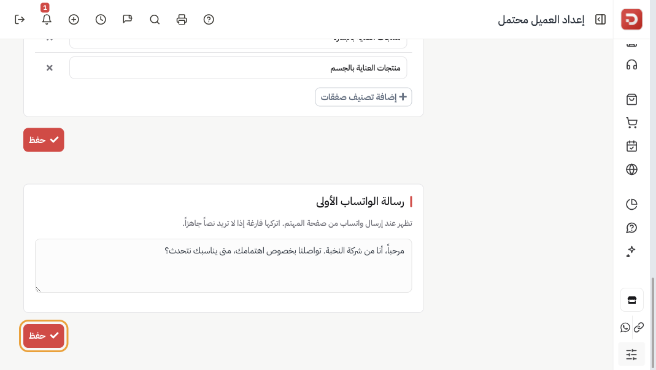Screen dimensions: 656x370
Task: Open the chat question sidebar icon
Action: pos(631,228)
